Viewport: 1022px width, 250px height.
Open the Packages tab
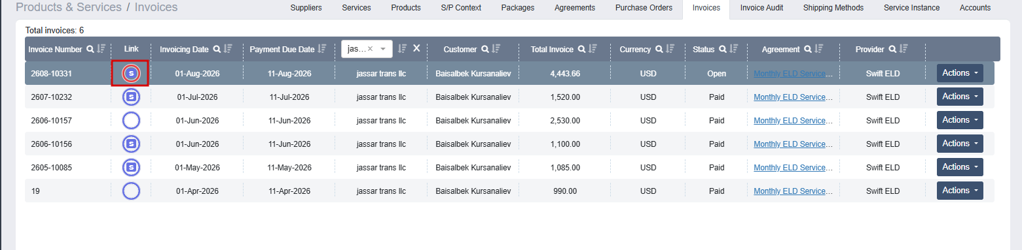518,8
